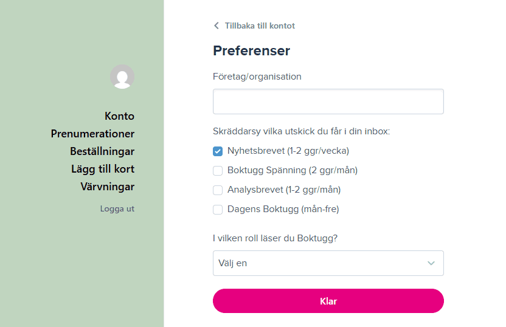Uncheck the Nyhetsbrevet newsletter checkbox
The image size is (506, 327).
tap(218, 151)
